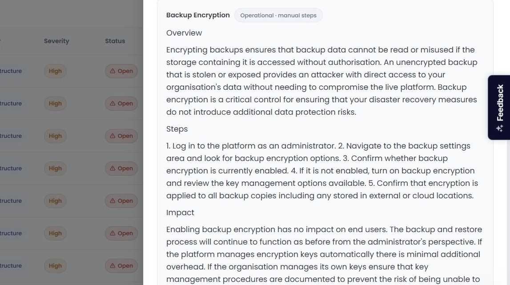The image size is (510, 285).
Task: Click the sparkle icon on Feedback tab
Action: point(500,128)
